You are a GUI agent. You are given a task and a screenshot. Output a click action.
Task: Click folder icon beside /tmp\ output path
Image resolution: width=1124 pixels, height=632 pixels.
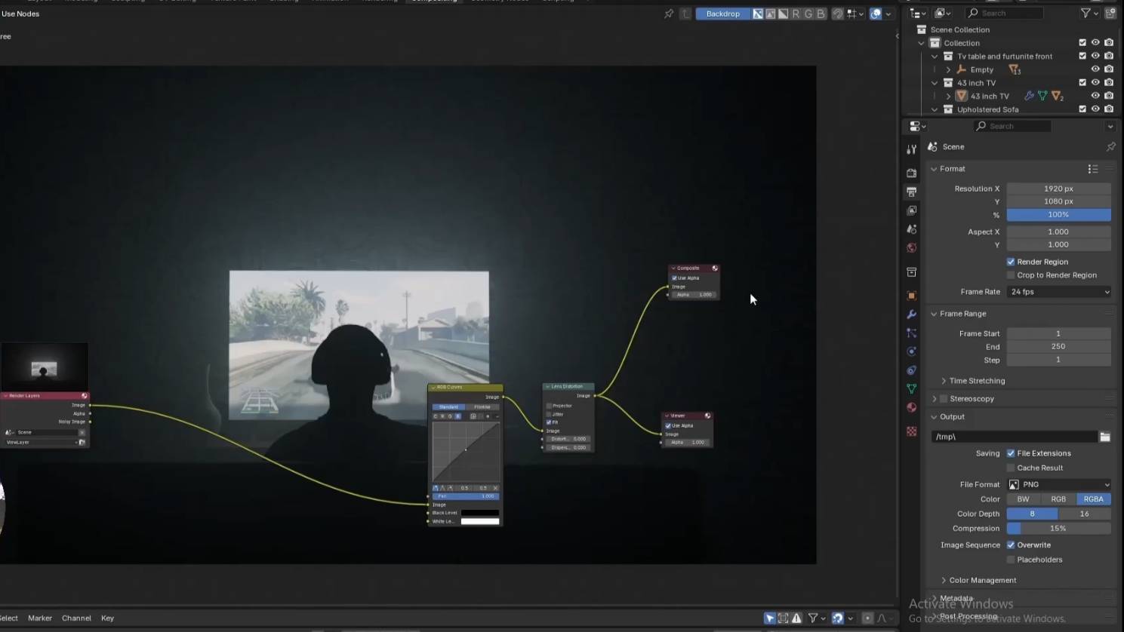1105,437
